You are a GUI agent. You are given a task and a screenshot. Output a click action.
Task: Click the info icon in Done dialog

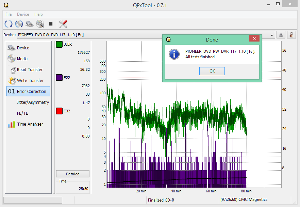coord(174,54)
